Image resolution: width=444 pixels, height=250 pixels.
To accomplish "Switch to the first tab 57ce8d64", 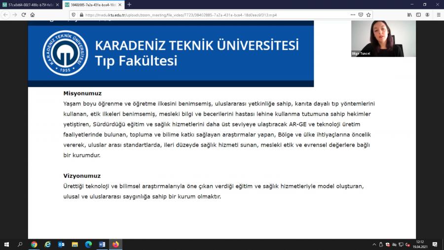I will tap(30, 4).
